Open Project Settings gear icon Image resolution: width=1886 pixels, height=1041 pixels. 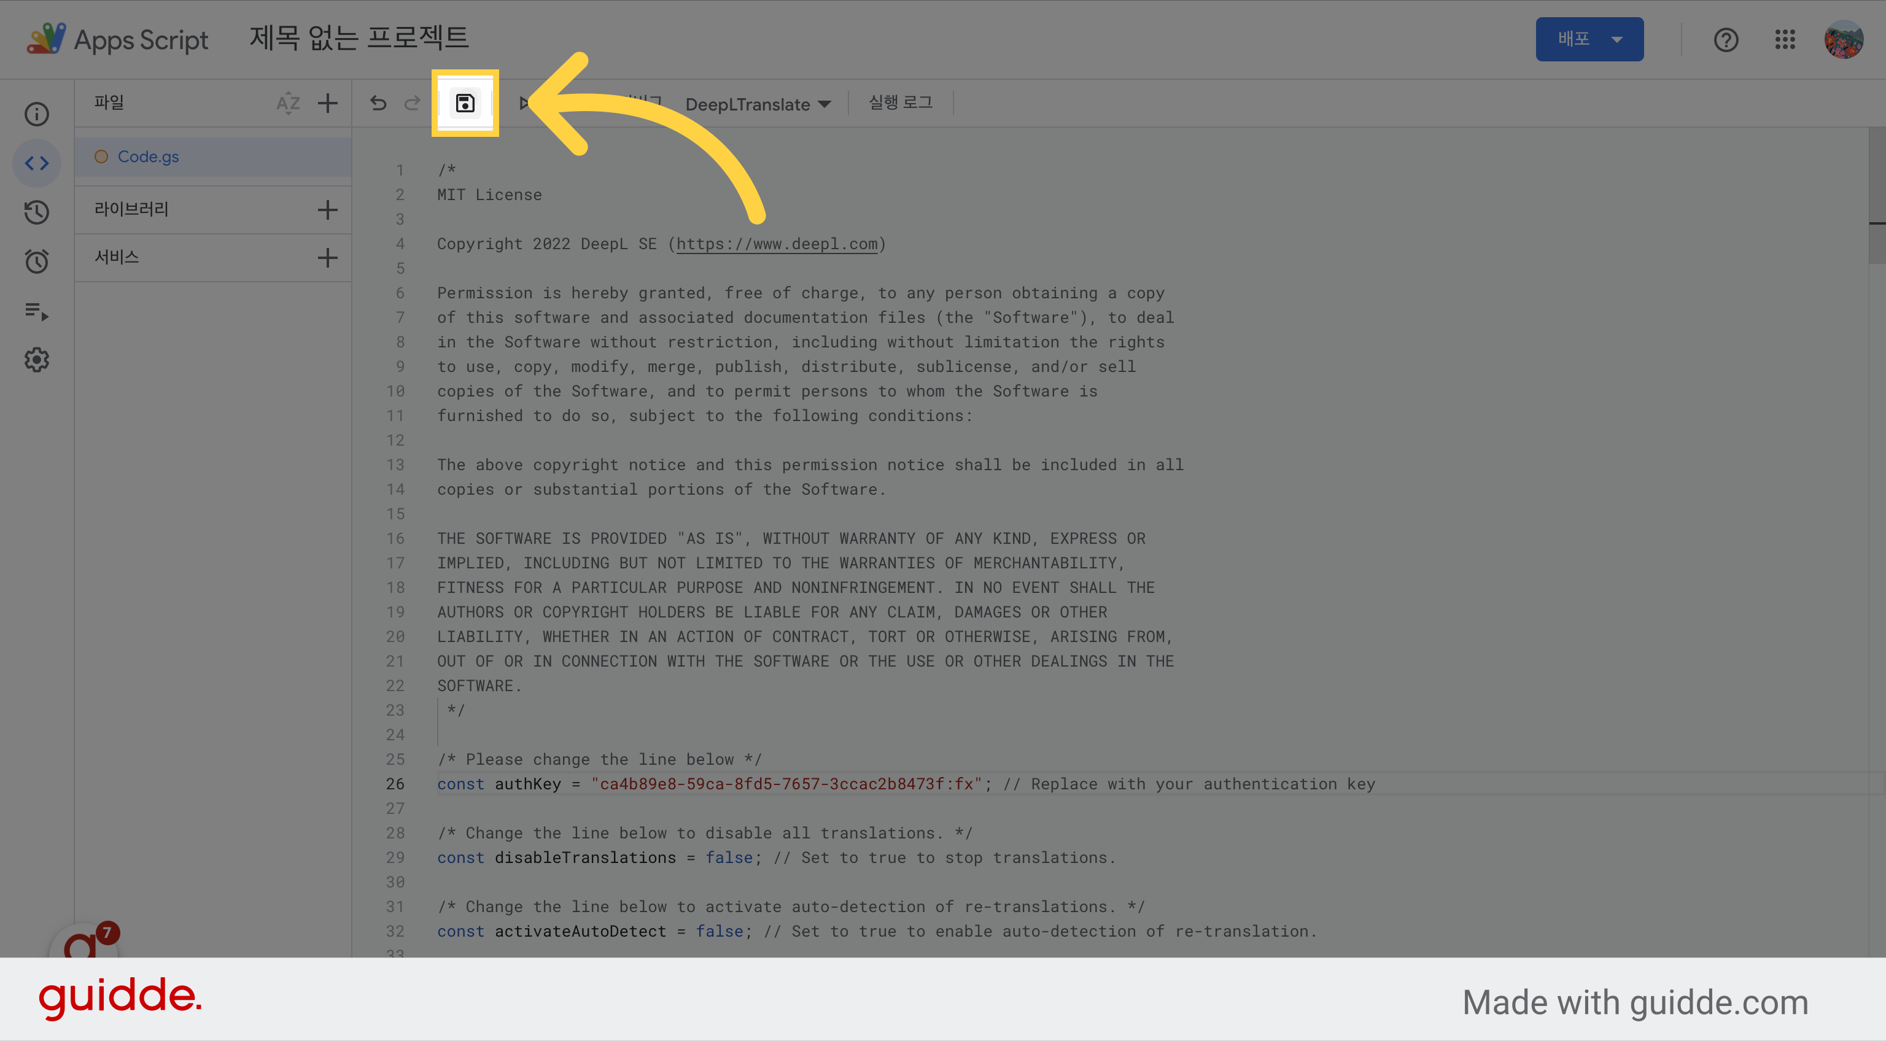pyautogui.click(x=37, y=360)
